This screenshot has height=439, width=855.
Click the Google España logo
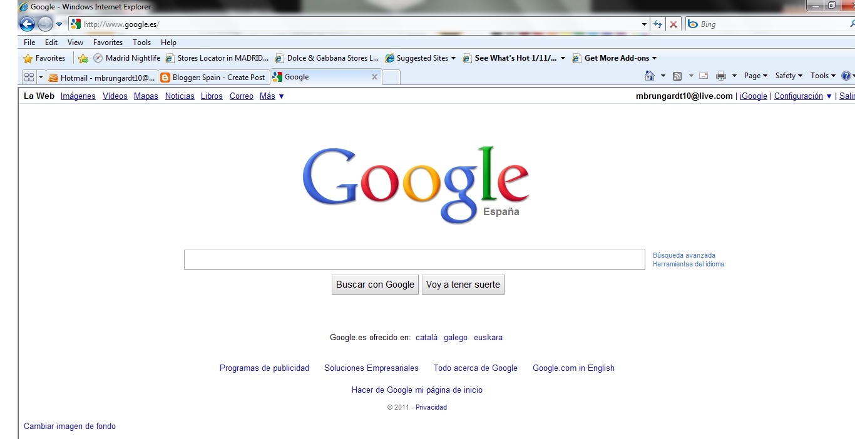416,184
